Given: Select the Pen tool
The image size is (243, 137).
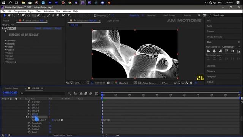Looking at the screenshot, I should pyautogui.click(x=38, y=15).
